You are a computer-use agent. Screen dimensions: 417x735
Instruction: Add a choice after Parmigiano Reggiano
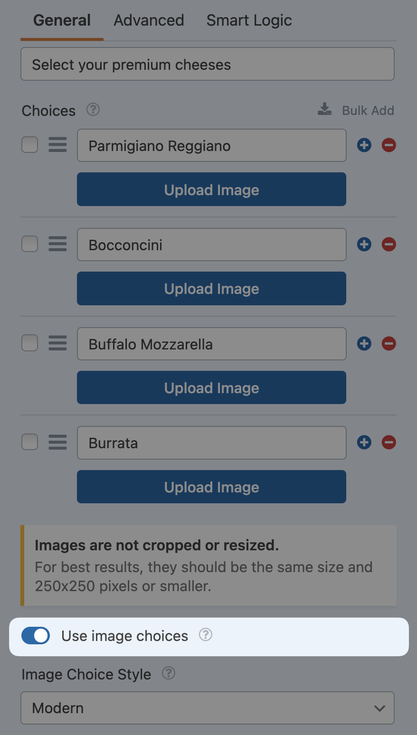(x=364, y=145)
